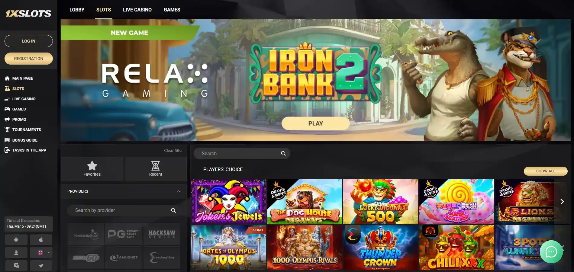Click Show All for Players' Choice
The width and height of the screenshot is (574, 272).
tap(546, 171)
